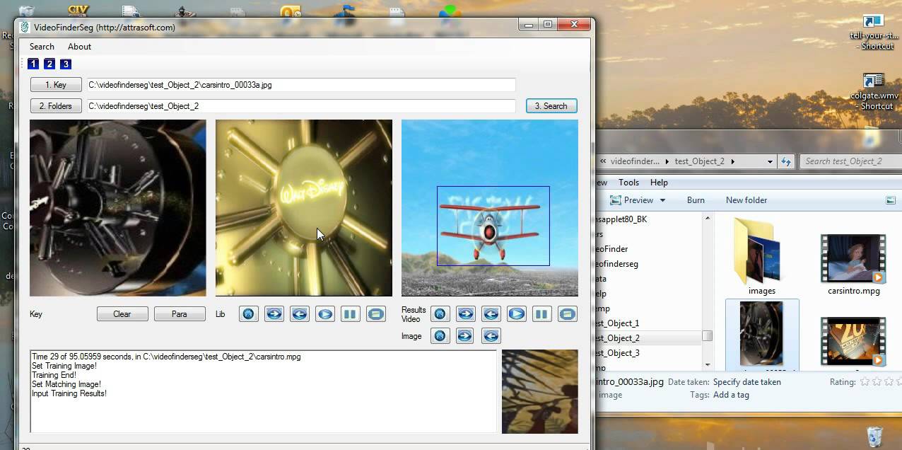Open Tools menu in Explorer window
This screenshot has width=902, height=450.
click(x=628, y=183)
